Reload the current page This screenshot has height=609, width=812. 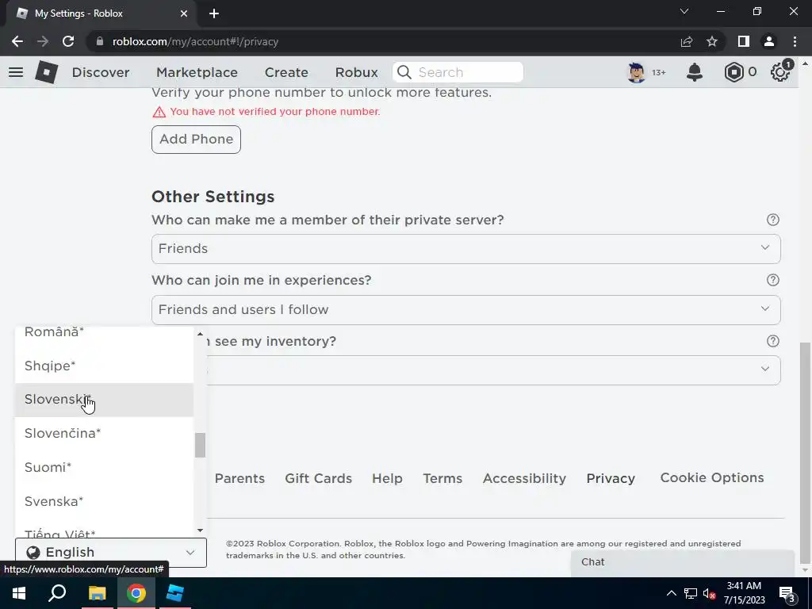tap(68, 41)
